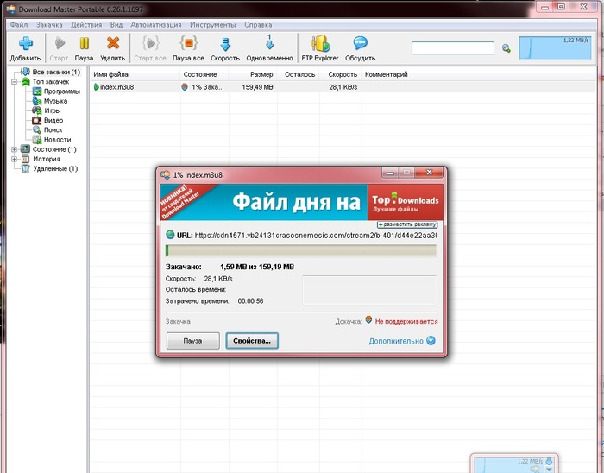The height and width of the screenshot is (473, 604).
Task: Open the Инструменты menu
Action: click(x=212, y=25)
